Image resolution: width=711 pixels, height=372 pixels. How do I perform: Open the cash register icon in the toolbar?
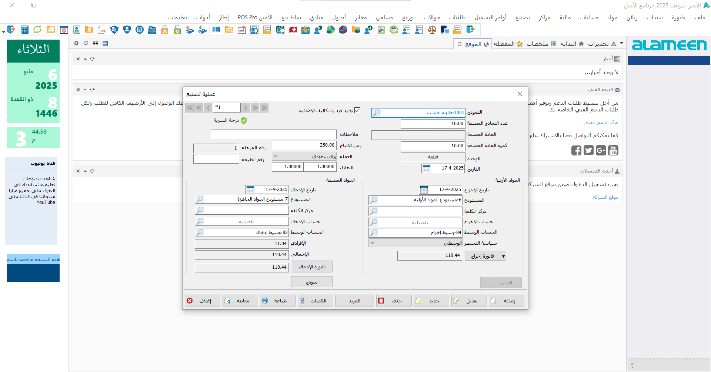(x=152, y=30)
